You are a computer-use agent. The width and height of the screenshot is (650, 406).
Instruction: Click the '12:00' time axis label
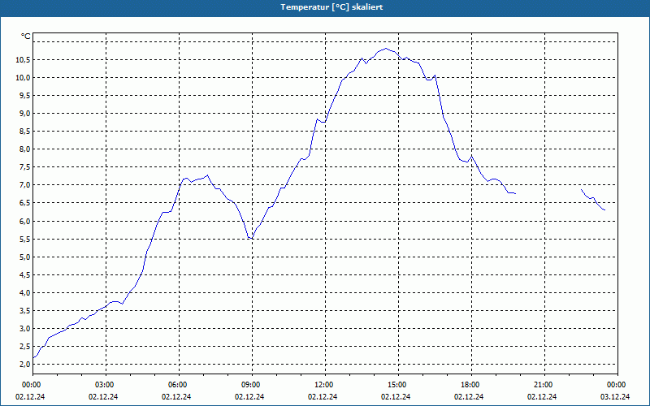pyautogui.click(x=324, y=385)
